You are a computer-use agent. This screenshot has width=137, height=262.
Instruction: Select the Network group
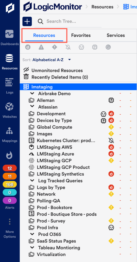coord(46,194)
